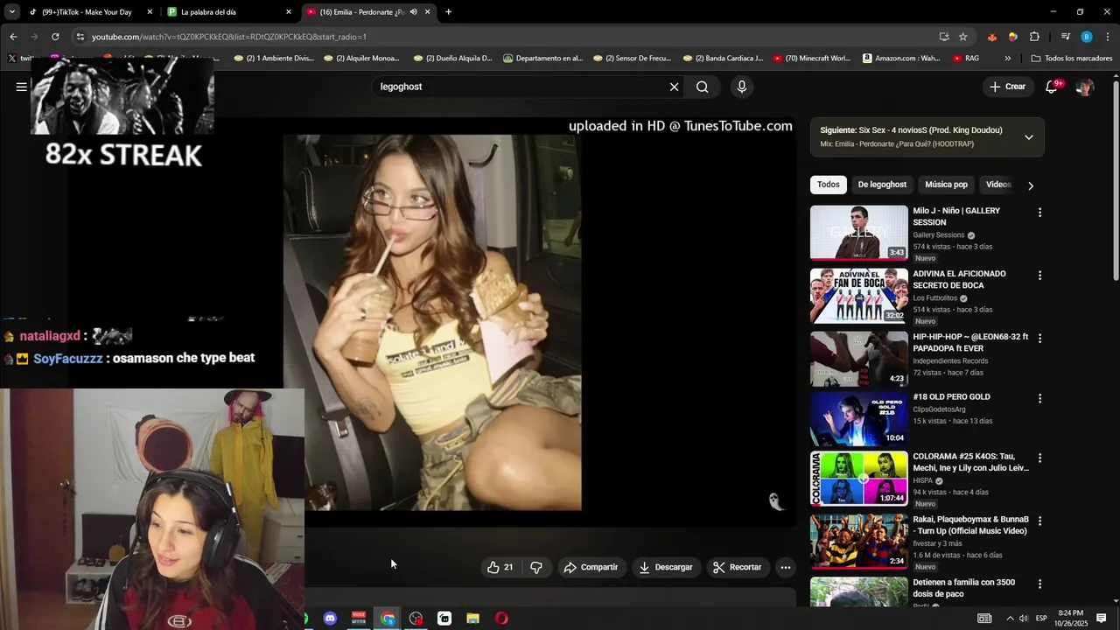This screenshot has height=630, width=1120.
Task: Click the Descargar download button
Action: click(x=666, y=567)
